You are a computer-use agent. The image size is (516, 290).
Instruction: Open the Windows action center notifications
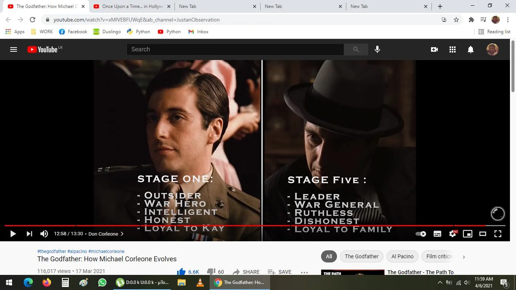point(504,282)
